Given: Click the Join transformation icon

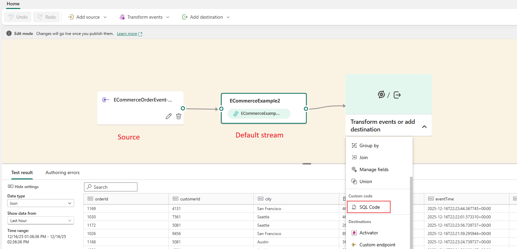Looking at the screenshot, I should (354, 157).
